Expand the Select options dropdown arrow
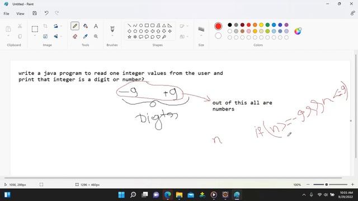The height and width of the screenshot is (201, 358). [35, 36]
